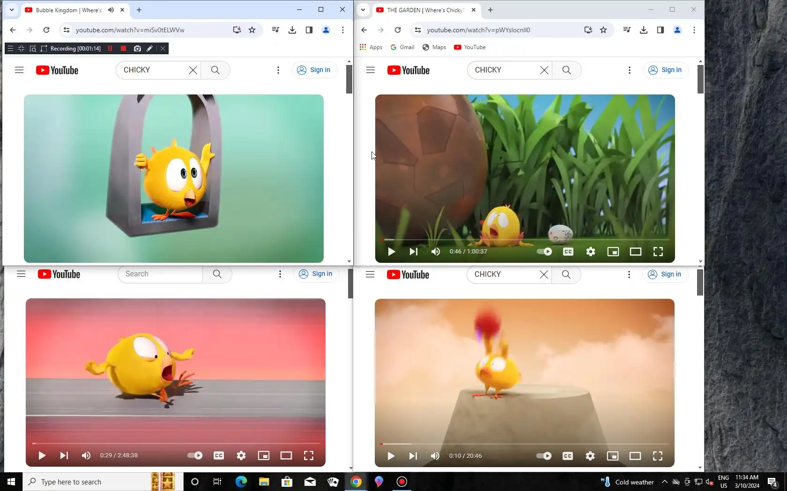Open theater mode in the 20:46 player
The width and height of the screenshot is (787, 491).
[635, 456]
